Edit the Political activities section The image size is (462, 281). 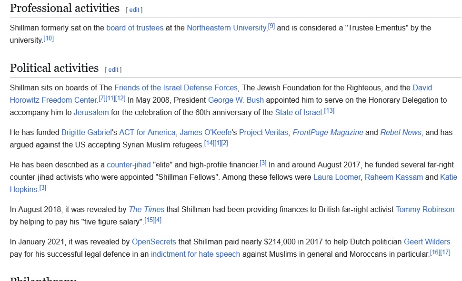pyautogui.click(x=113, y=70)
